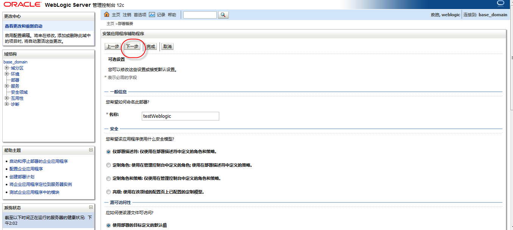Screen dimensions: 513x230
Task: Select 高级 security model option
Action: click(109, 192)
